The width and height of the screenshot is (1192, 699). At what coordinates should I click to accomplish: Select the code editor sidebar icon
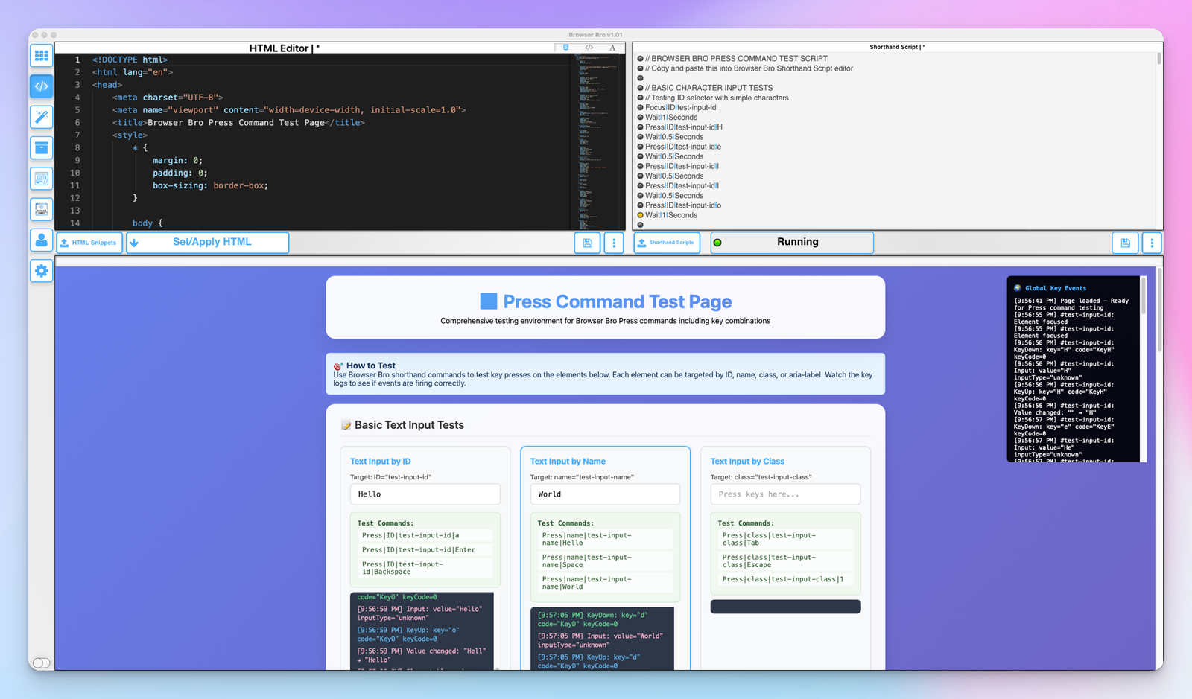42,86
